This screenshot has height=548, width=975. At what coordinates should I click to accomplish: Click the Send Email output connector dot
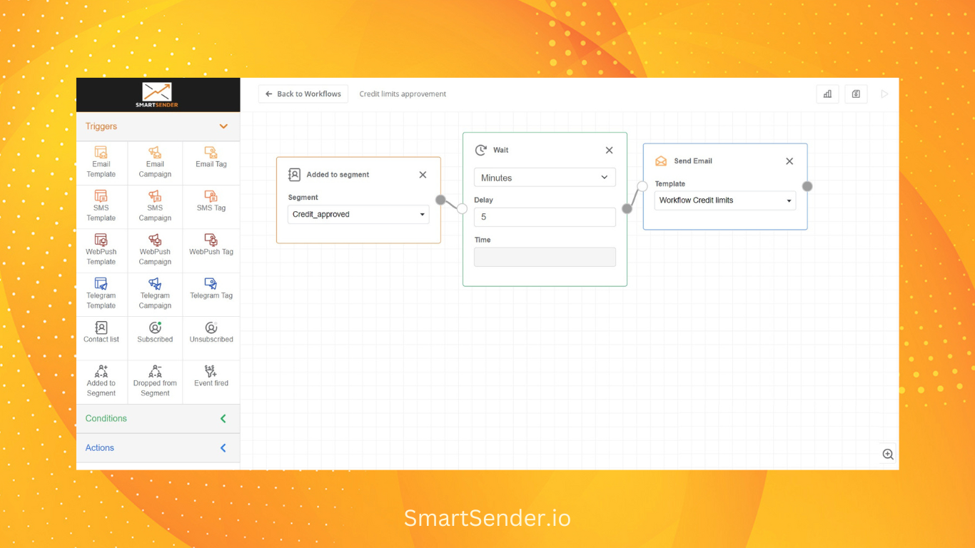click(807, 186)
